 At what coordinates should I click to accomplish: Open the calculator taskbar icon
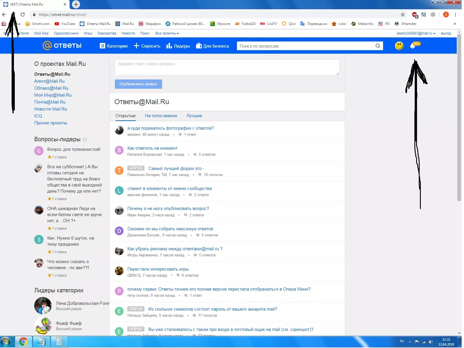59,342
